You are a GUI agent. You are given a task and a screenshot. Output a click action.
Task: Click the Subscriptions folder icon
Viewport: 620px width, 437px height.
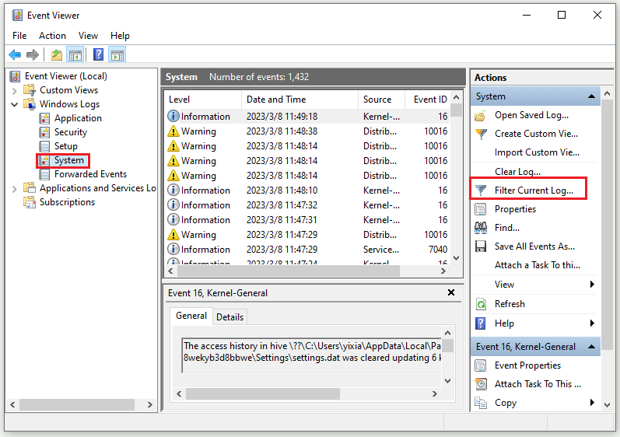pos(30,202)
